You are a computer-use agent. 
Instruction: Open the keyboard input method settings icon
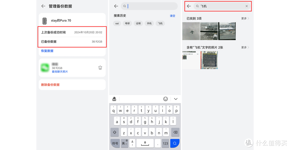pyautogui.click(x=114, y=99)
